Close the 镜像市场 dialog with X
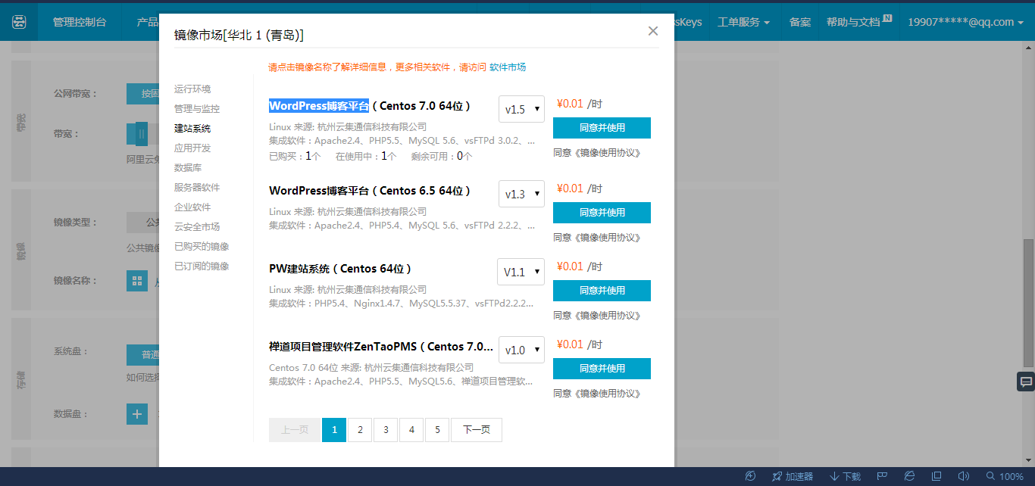The width and height of the screenshot is (1035, 486). coord(653,31)
